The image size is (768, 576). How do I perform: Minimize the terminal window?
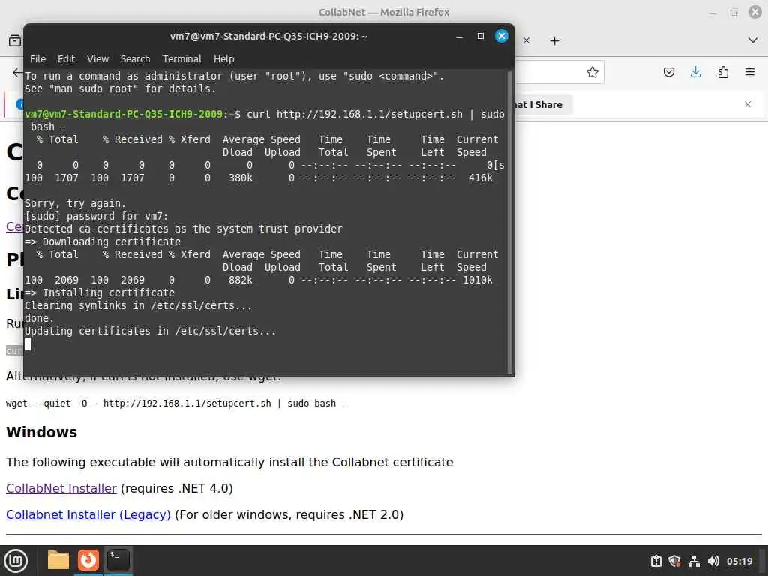pos(460,37)
